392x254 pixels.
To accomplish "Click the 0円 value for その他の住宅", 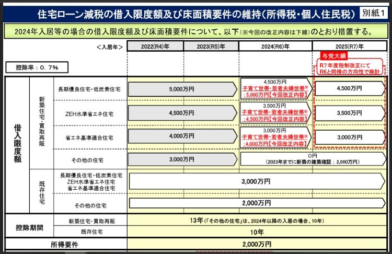I will [x=313, y=156].
